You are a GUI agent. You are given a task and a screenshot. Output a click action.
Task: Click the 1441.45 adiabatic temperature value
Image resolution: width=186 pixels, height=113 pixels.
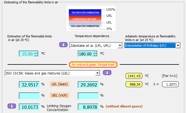pyautogui.click(x=134, y=76)
